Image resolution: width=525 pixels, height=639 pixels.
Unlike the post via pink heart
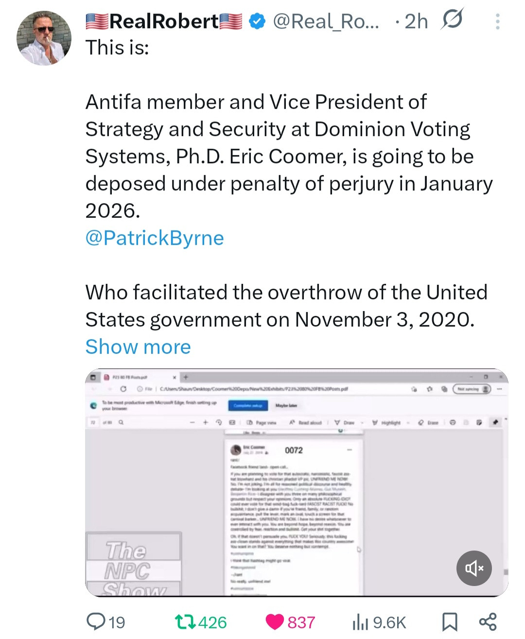[275, 622]
